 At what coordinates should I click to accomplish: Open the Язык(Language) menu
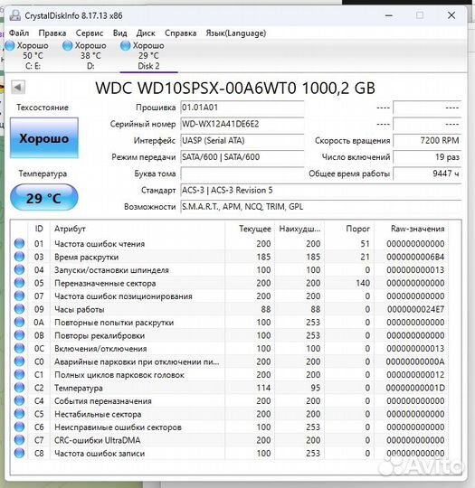click(x=235, y=33)
